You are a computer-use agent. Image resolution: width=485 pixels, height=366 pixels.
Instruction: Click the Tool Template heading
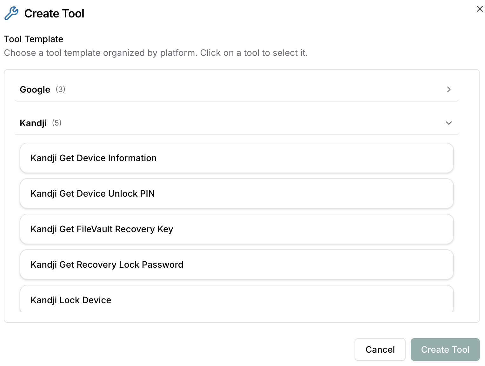[33, 39]
